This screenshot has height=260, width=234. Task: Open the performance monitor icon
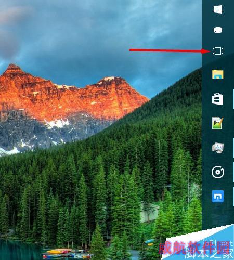click(218, 148)
